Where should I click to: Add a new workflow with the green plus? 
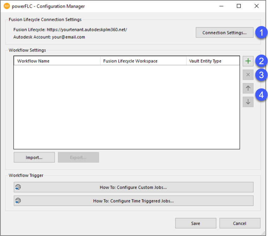pos(248,61)
